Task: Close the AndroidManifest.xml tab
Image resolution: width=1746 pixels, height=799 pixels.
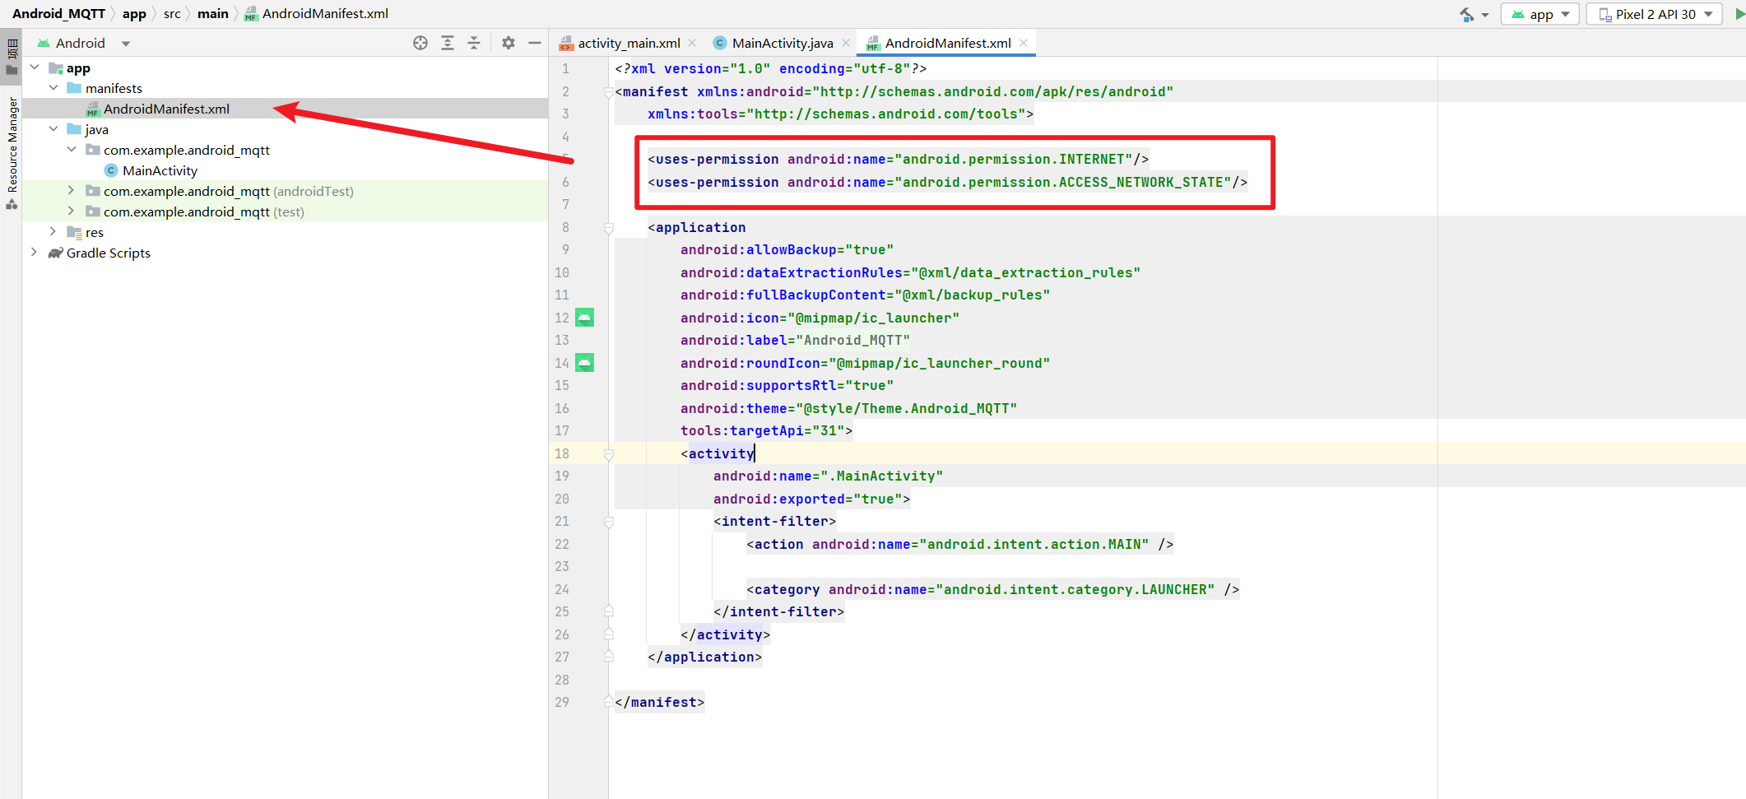Action: point(1024,43)
